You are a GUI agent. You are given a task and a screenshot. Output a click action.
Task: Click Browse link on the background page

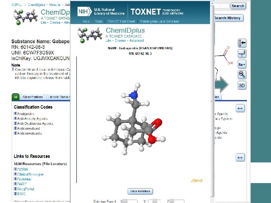coord(55,23)
